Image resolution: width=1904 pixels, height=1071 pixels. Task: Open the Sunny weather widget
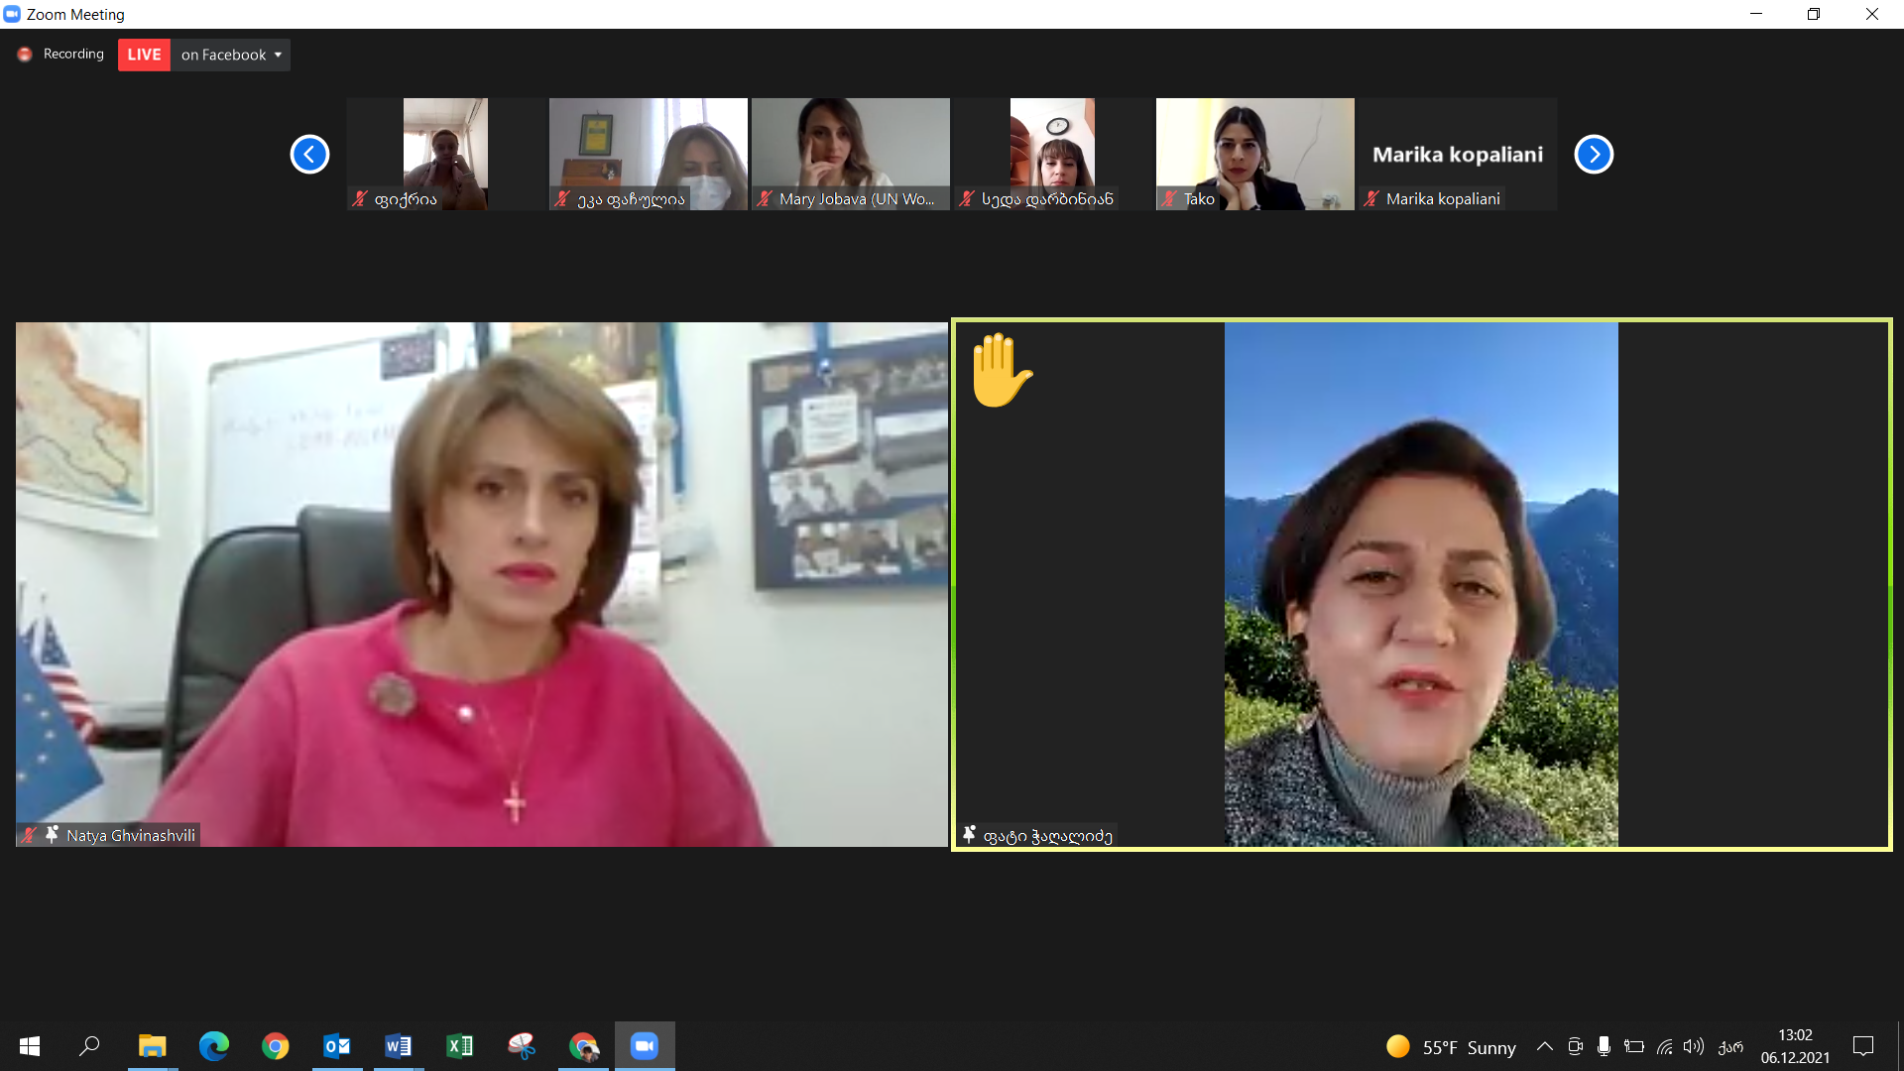coord(1451,1047)
